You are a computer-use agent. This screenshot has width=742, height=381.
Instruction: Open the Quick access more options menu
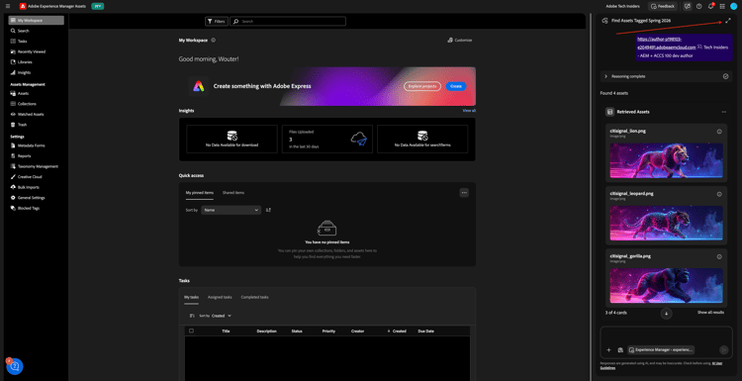(x=464, y=193)
